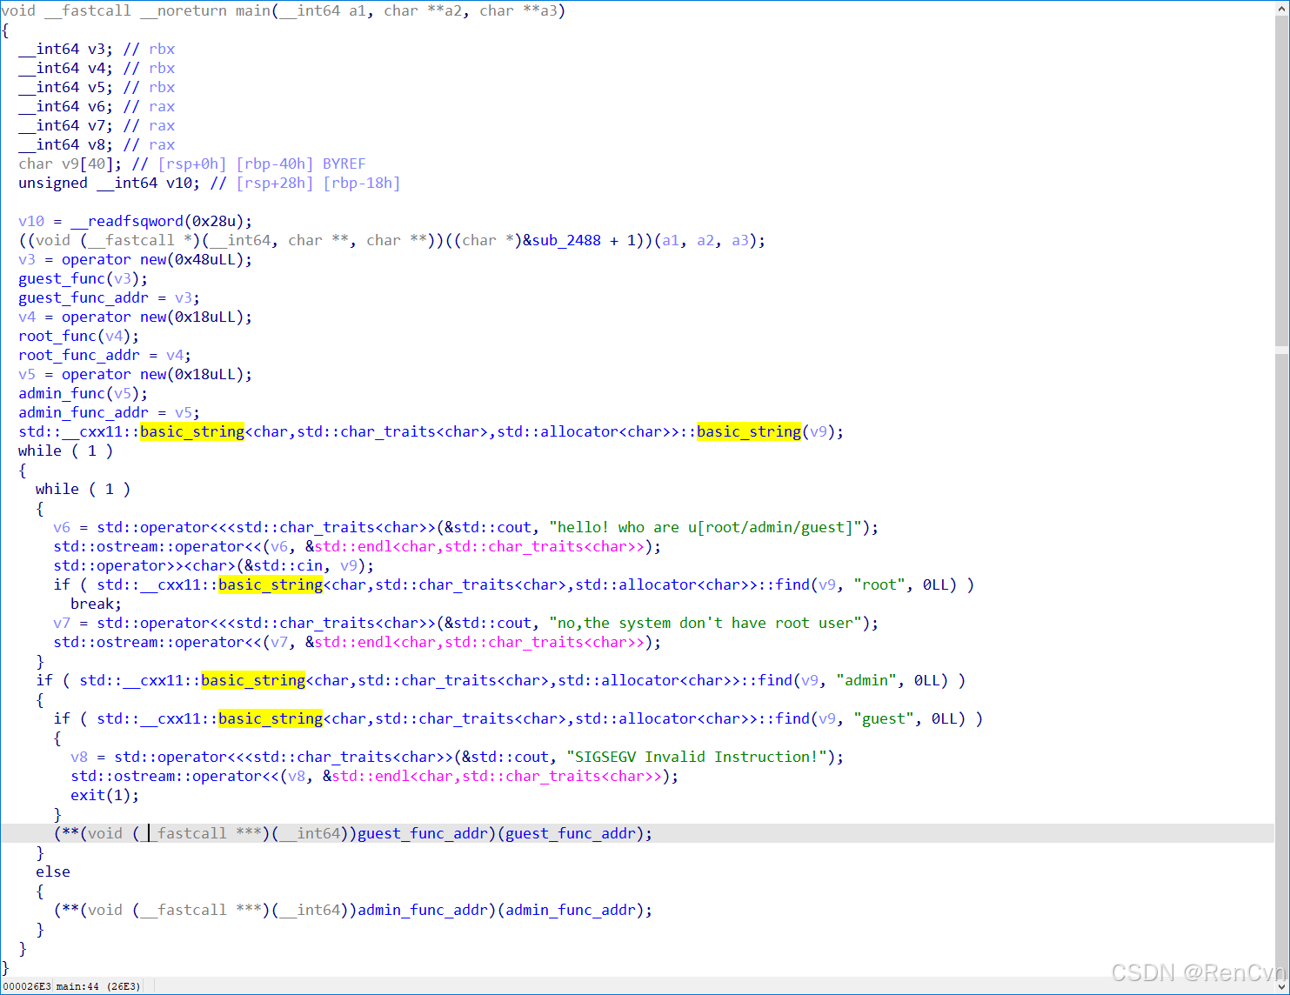The height and width of the screenshot is (995, 1290).
Task: Click the 'char **a3' parameter in the signature
Action: [x=518, y=10]
